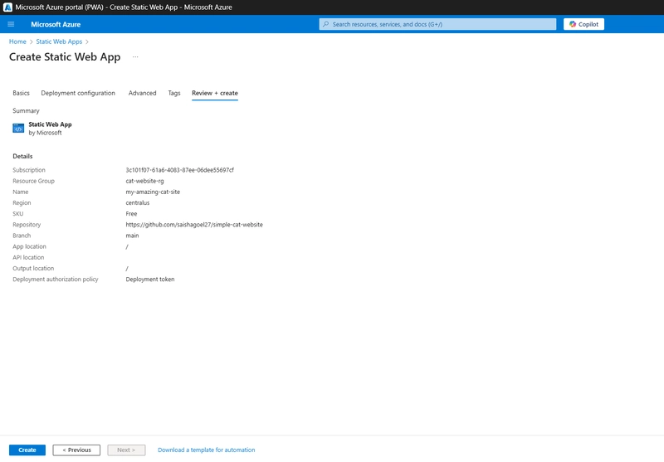This screenshot has width=664, height=462.
Task: Open the ellipsis menu beside the page title
Action: point(135,56)
